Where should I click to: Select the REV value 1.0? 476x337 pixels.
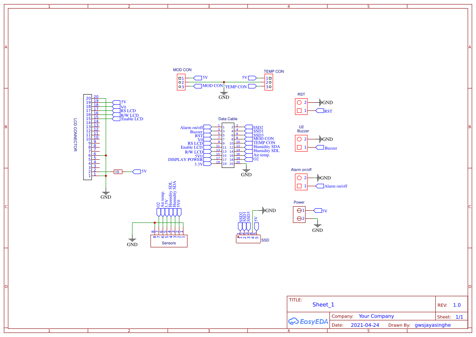click(457, 305)
